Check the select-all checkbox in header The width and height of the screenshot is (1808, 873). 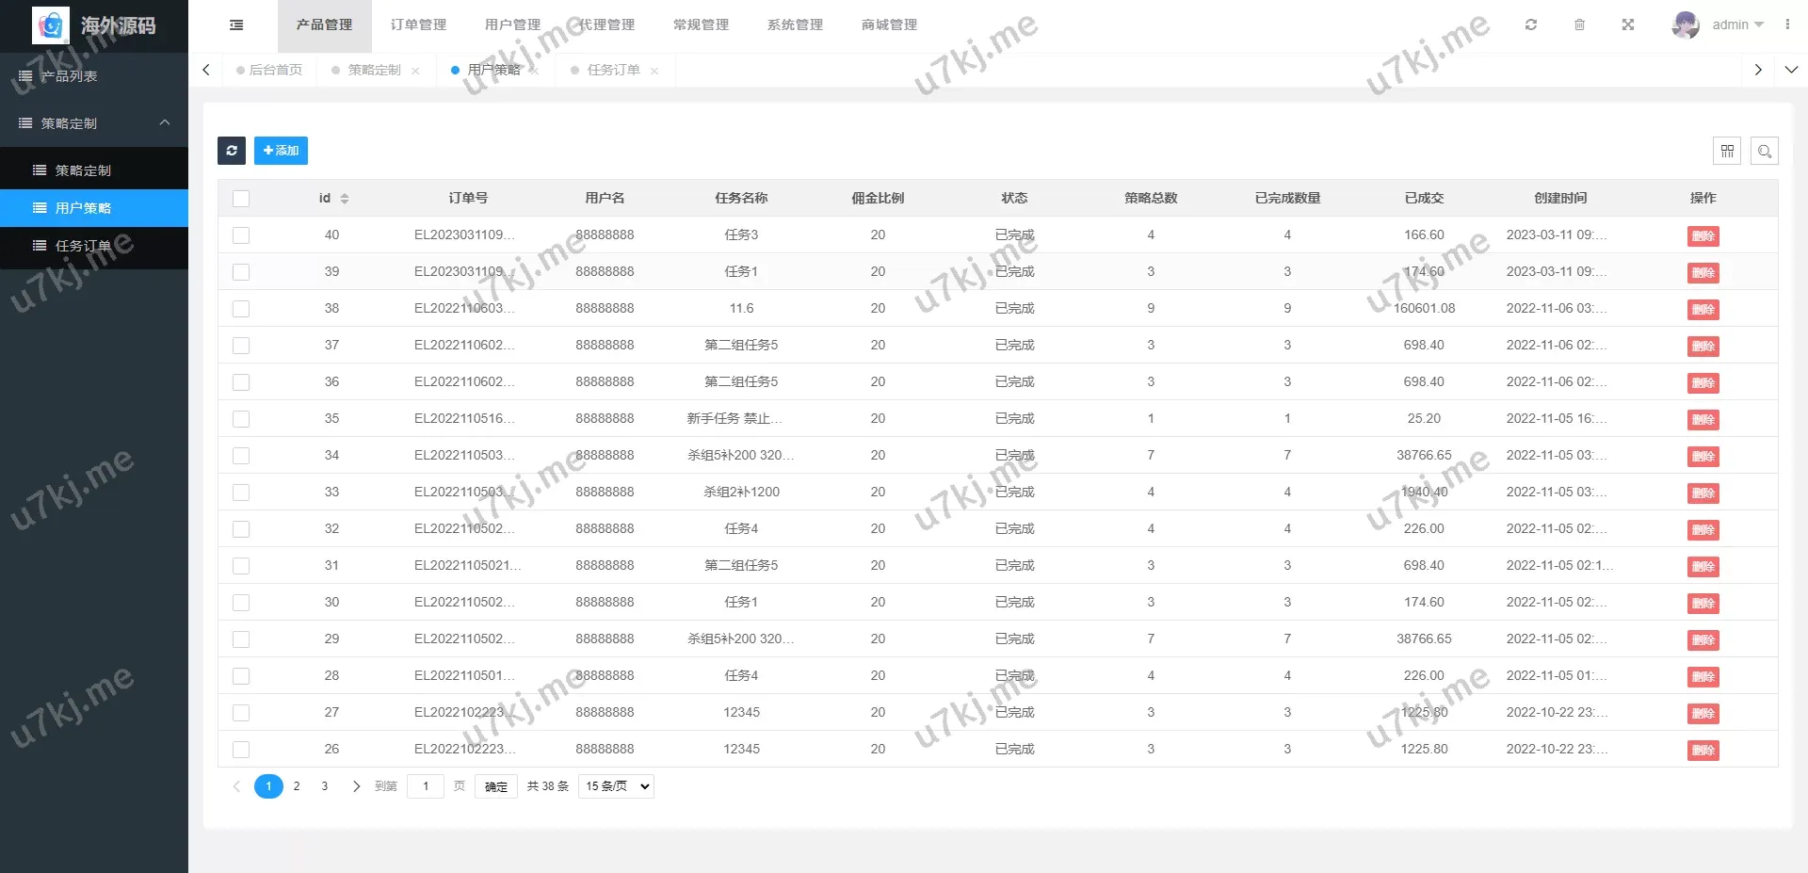[241, 199]
